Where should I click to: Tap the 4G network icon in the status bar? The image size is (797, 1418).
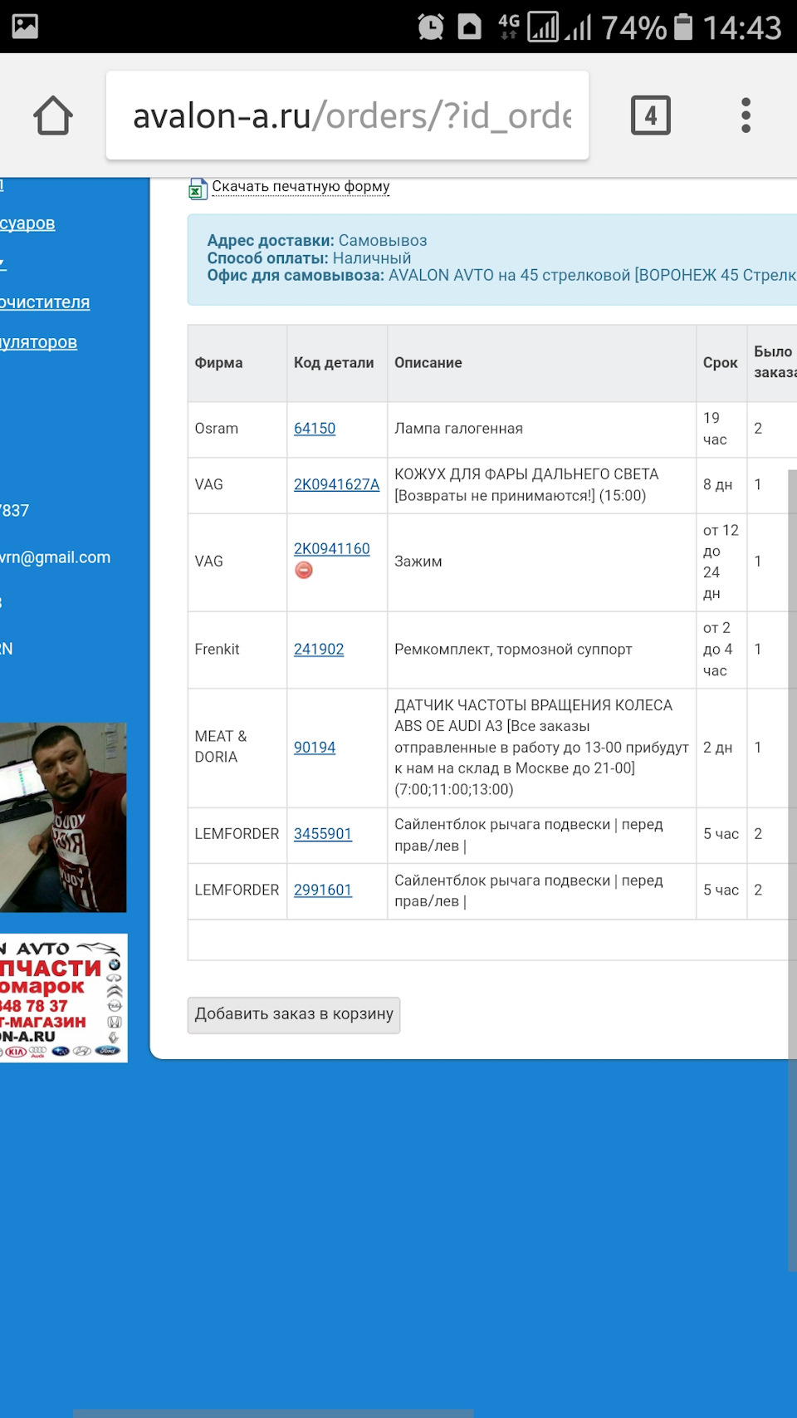click(x=508, y=27)
